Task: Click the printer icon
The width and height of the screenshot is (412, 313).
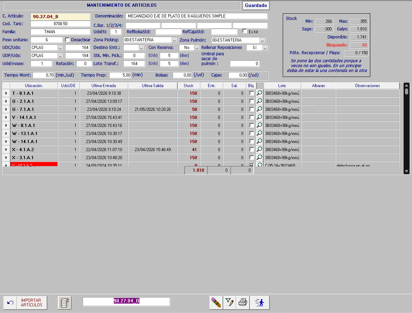Action: pyautogui.click(x=243, y=303)
